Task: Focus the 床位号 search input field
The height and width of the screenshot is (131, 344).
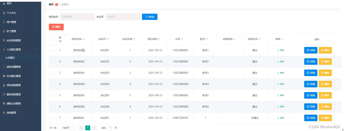Action: pyautogui.click(x=123, y=17)
